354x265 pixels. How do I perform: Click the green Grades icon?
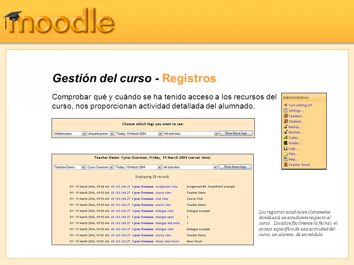(285, 143)
